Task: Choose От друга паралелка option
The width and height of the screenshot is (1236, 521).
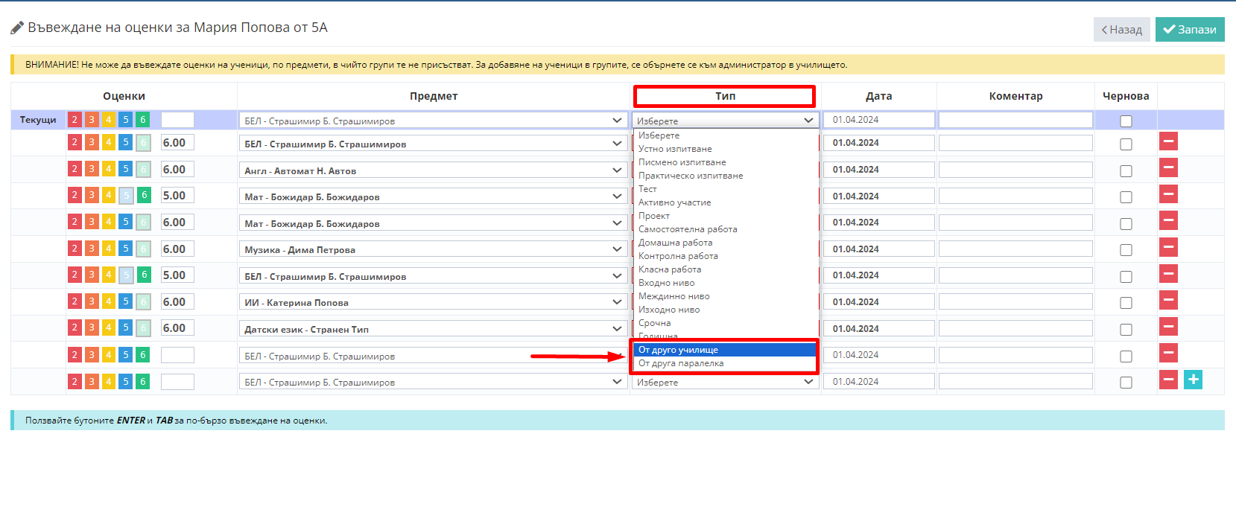Action: coord(726,363)
